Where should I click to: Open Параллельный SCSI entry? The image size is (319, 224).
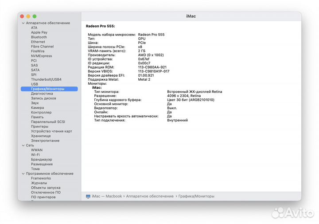48,122
